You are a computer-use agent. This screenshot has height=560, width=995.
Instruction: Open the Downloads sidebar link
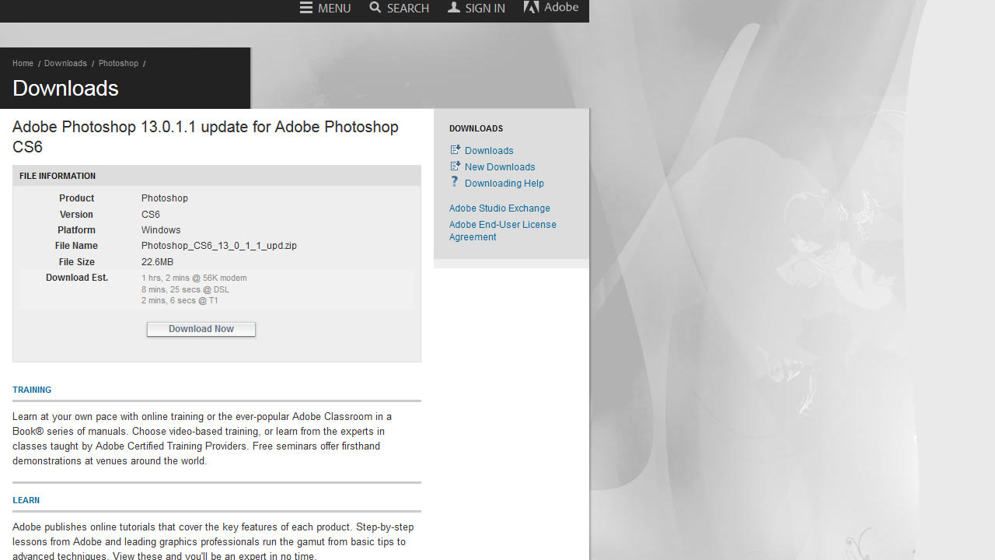489,151
